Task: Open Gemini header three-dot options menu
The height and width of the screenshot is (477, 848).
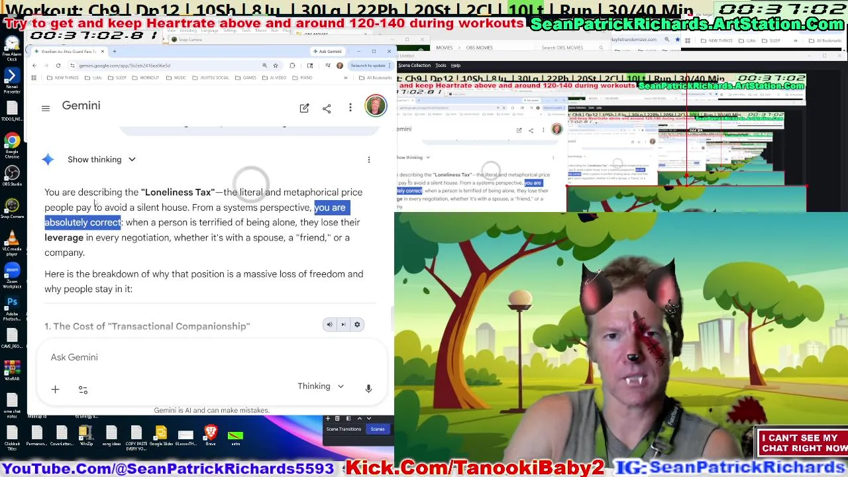Action: tap(350, 107)
